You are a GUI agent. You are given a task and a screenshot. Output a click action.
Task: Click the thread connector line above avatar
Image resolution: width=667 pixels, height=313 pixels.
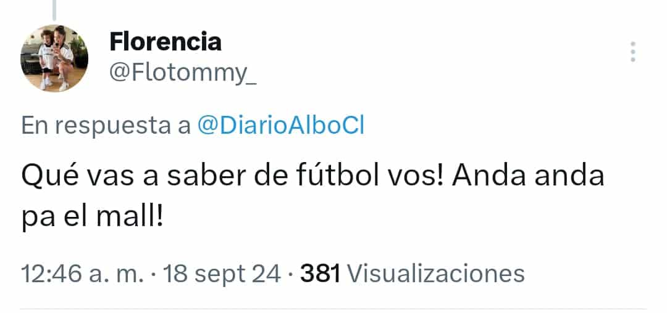[54, 9]
